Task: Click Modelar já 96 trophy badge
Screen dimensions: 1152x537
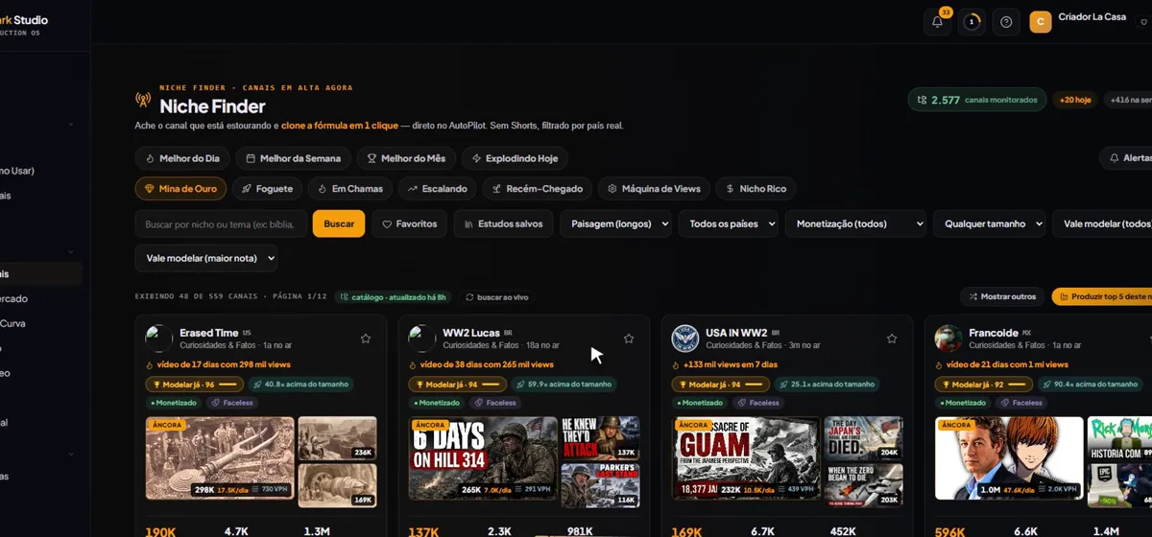Action: tap(194, 384)
